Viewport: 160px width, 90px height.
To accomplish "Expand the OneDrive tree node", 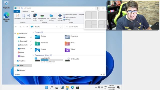I will click(x=15, y=61).
